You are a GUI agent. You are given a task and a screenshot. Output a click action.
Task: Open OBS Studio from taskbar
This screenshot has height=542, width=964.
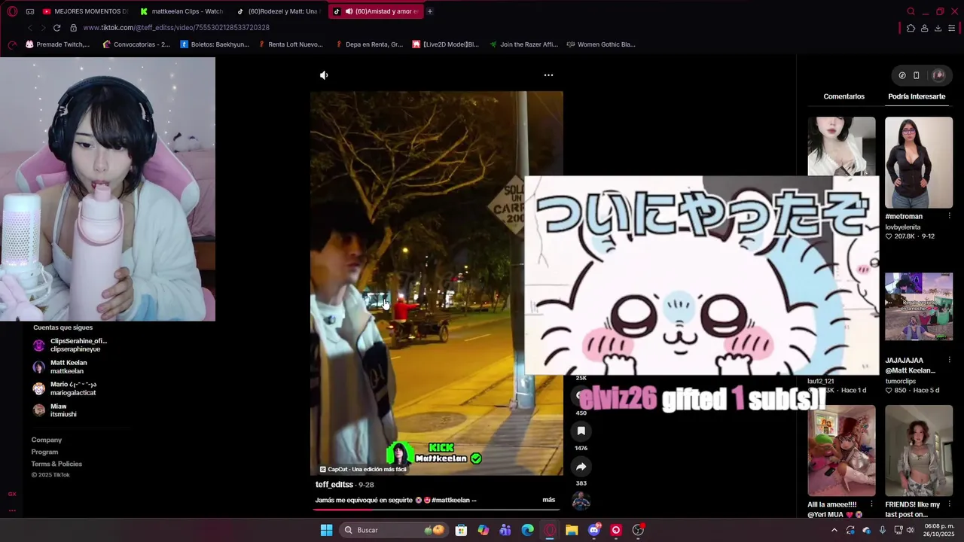point(638,530)
